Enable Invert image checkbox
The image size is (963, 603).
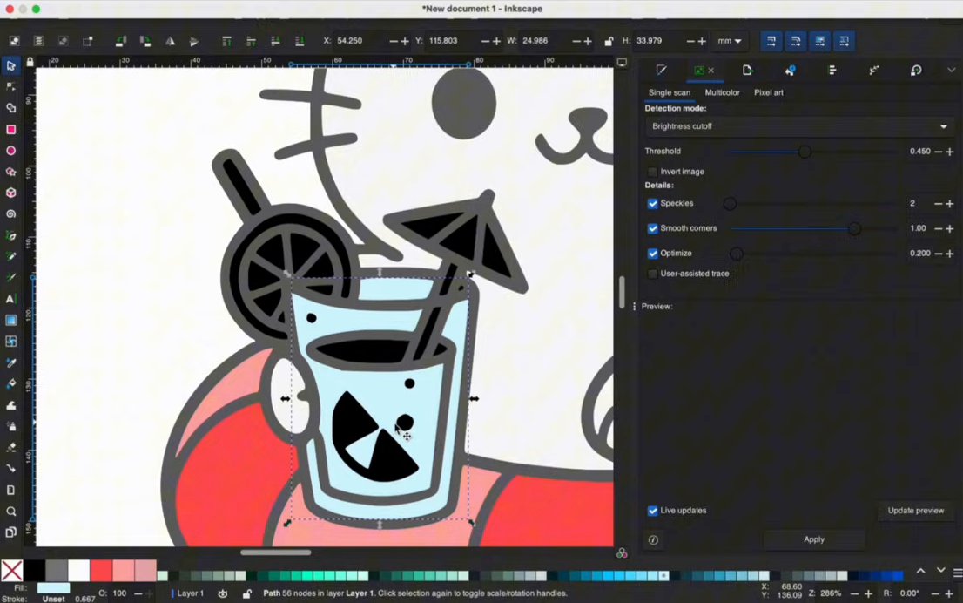652,173
